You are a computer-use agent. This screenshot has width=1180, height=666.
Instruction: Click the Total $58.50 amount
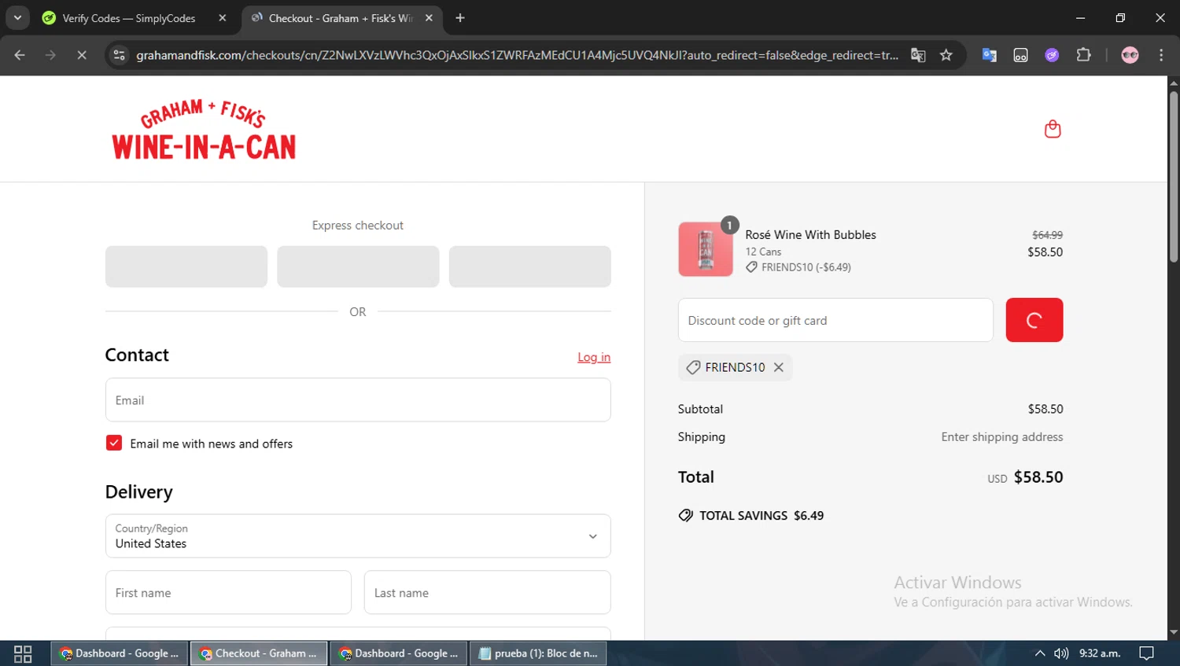(1038, 477)
